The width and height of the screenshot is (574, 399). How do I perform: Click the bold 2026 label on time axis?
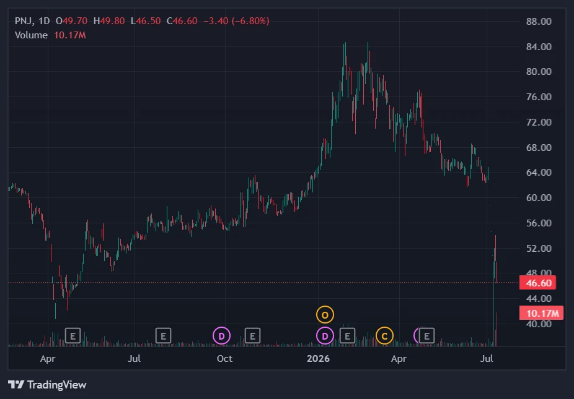[x=318, y=358]
